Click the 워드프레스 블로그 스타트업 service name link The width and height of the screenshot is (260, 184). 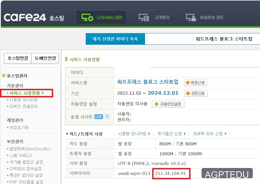tap(148, 82)
